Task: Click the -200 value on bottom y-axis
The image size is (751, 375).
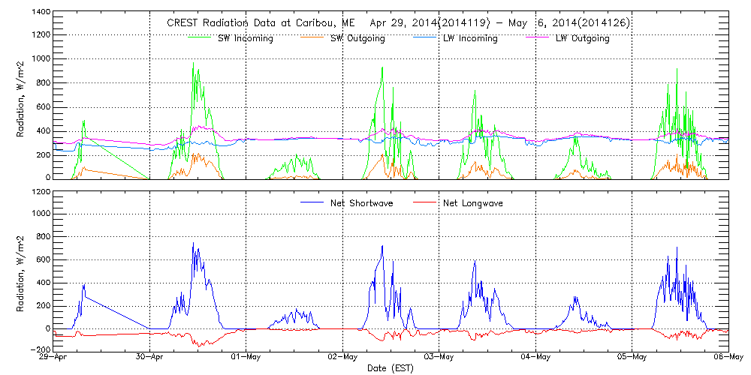Action: [38, 350]
